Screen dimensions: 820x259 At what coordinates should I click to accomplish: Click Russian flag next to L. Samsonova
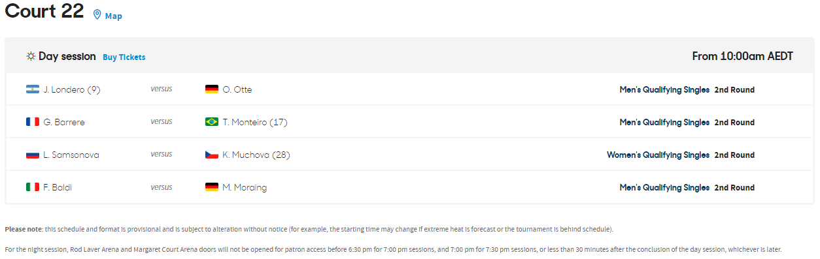[33, 155]
